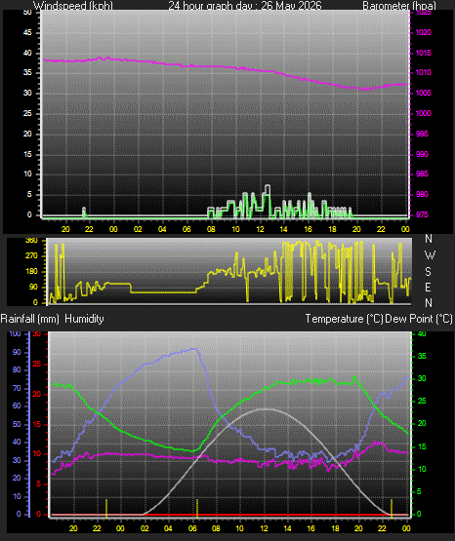Click the compass label W
Image resolution: width=455 pixels, height=541 pixels.
[430, 255]
